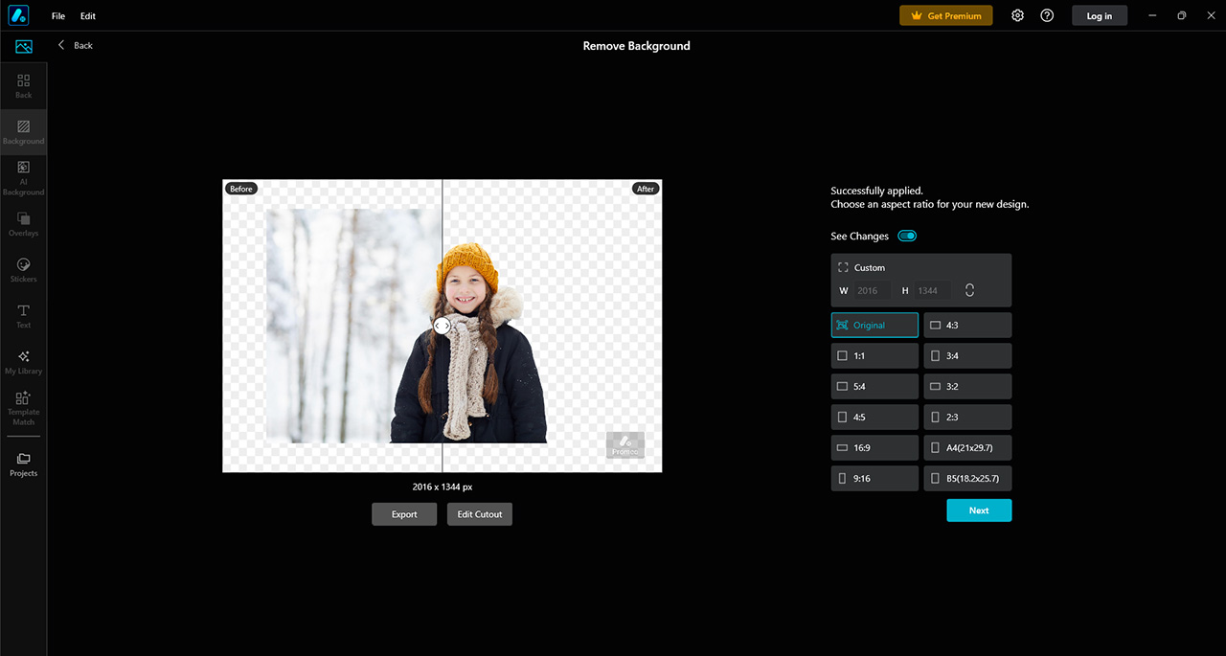The image size is (1226, 656).
Task: Toggle the See Changes switch
Action: [907, 236]
